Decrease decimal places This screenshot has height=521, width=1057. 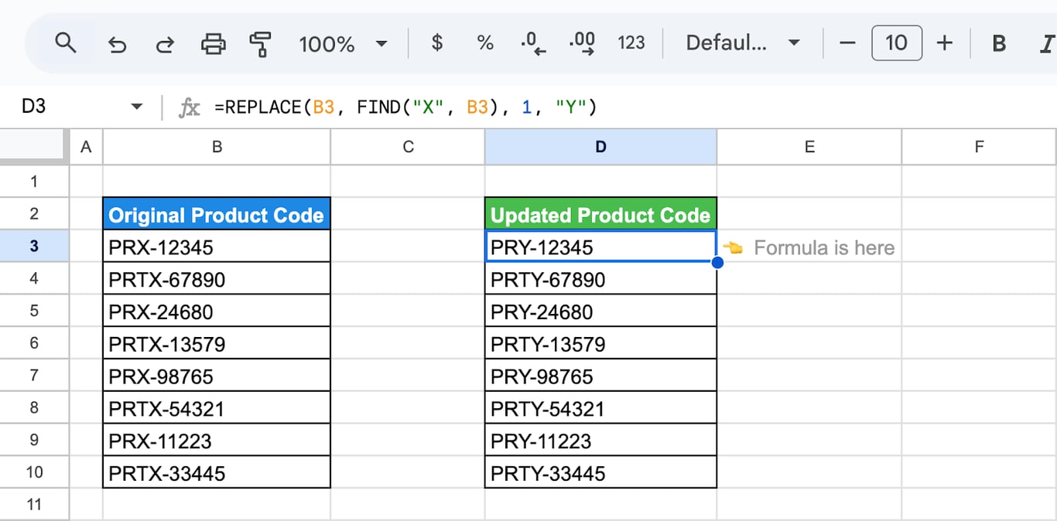[x=534, y=43]
